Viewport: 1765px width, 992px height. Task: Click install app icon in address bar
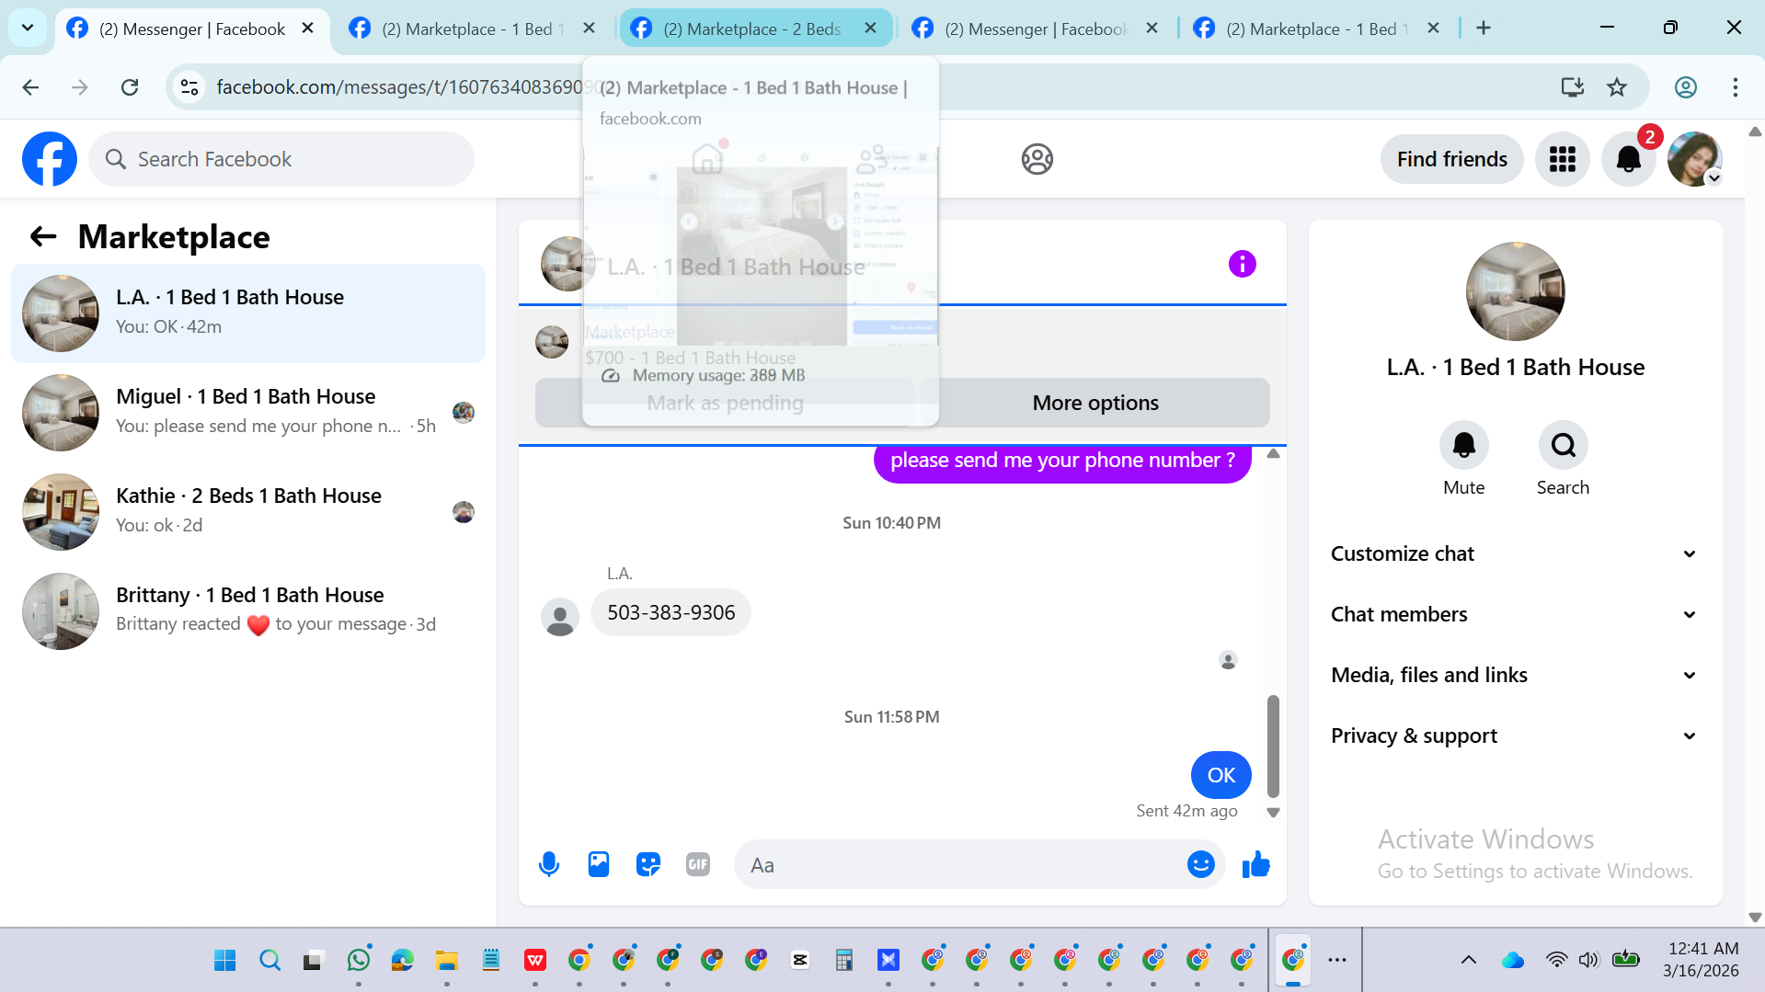coord(1572,87)
